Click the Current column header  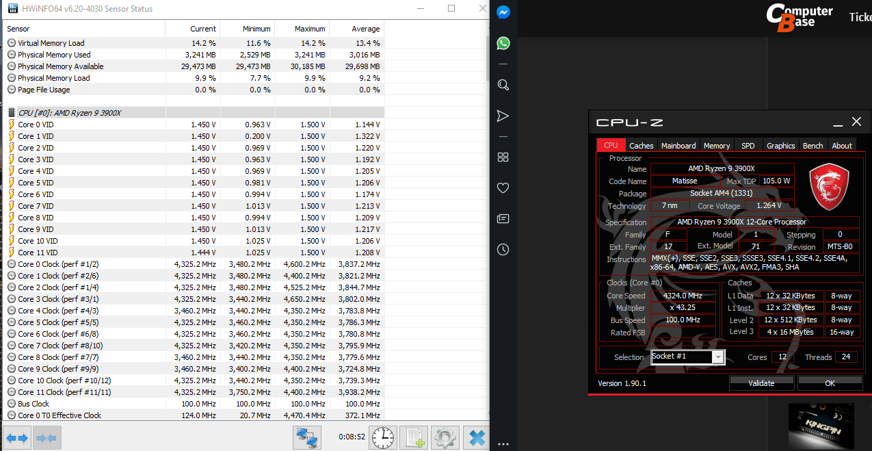193,29
